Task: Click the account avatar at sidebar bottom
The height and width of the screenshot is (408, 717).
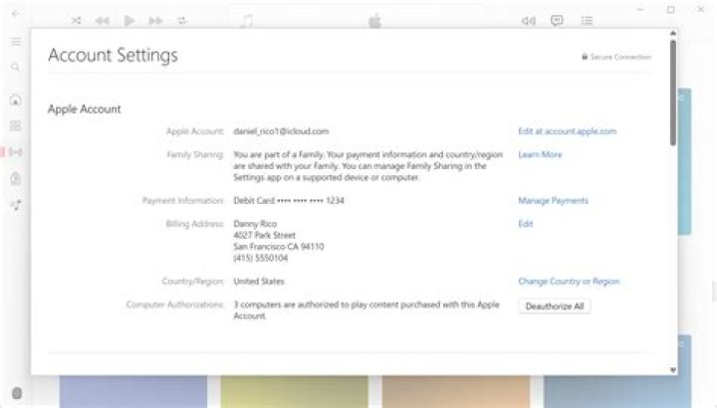Action: (x=17, y=393)
